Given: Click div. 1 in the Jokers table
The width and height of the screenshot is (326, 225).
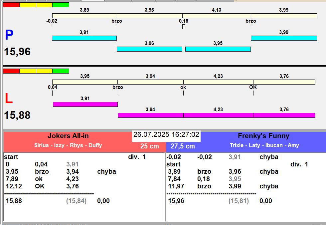Looking at the screenshot, I should point(137,157).
